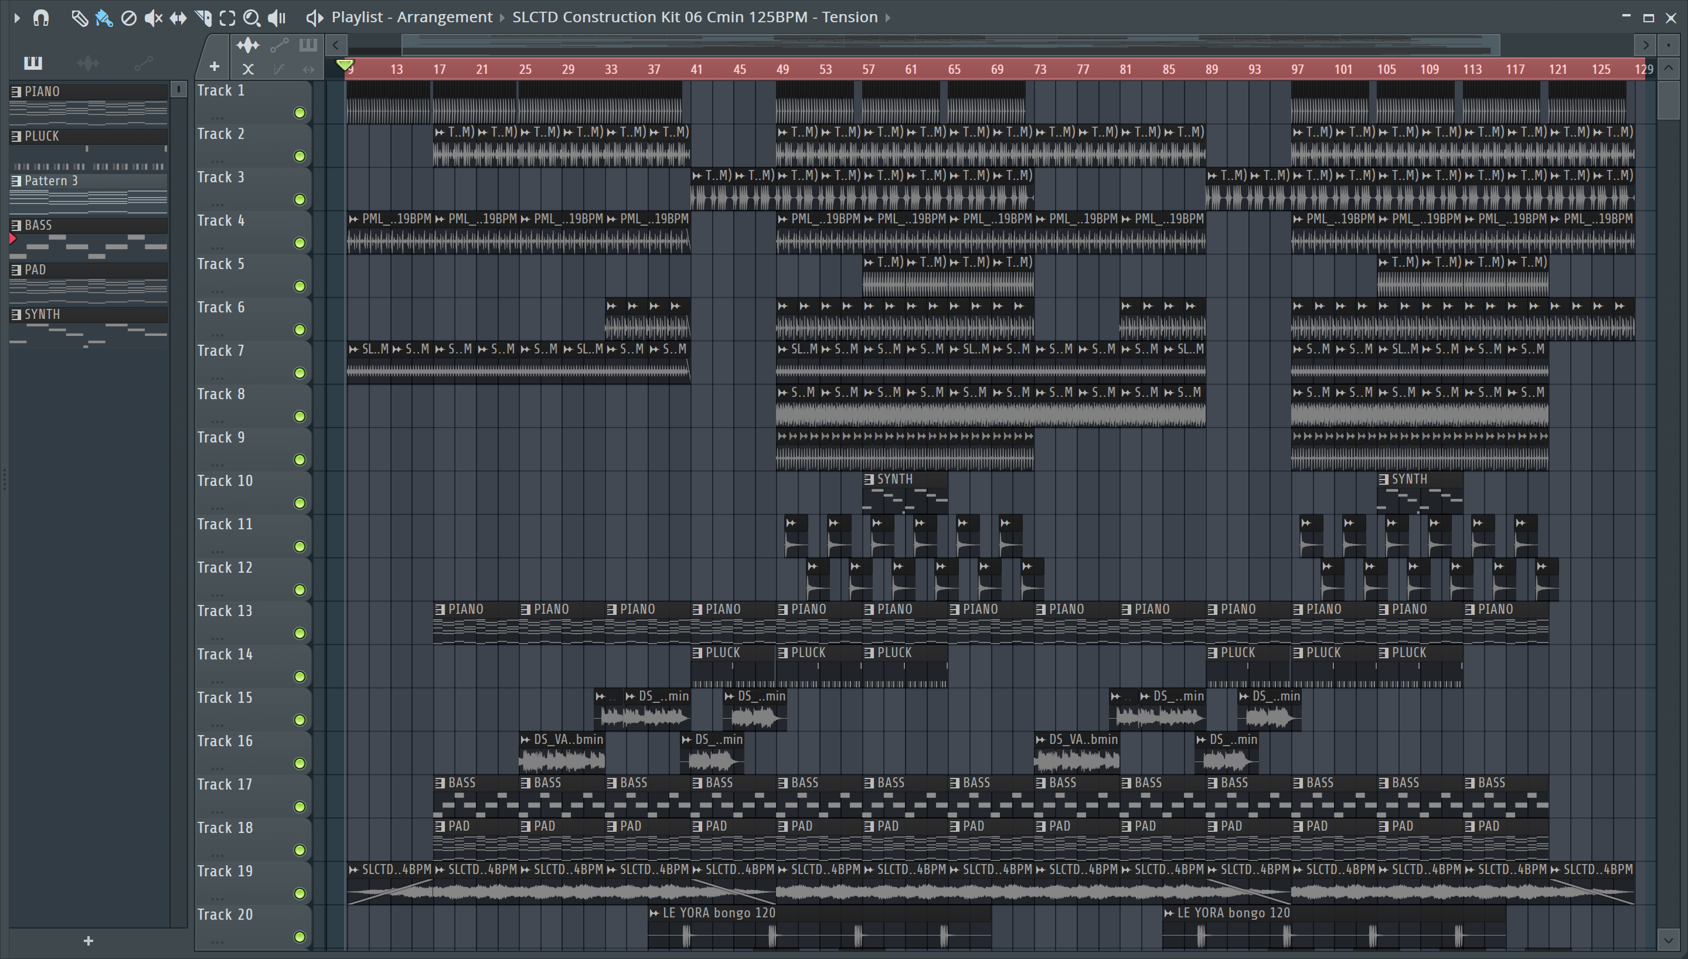Focus automation clips icon
This screenshot has height=959, width=1688.
coord(279,46)
